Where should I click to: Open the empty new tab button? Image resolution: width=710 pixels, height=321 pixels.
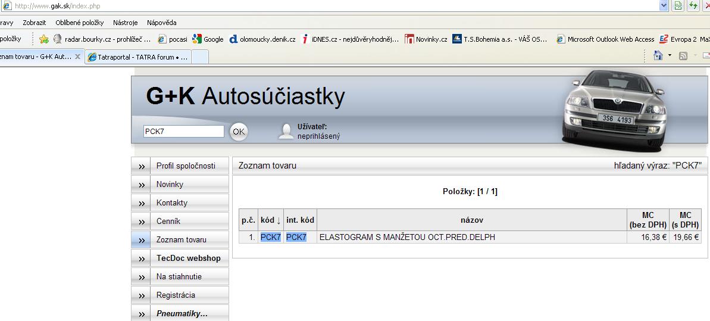tap(201, 57)
